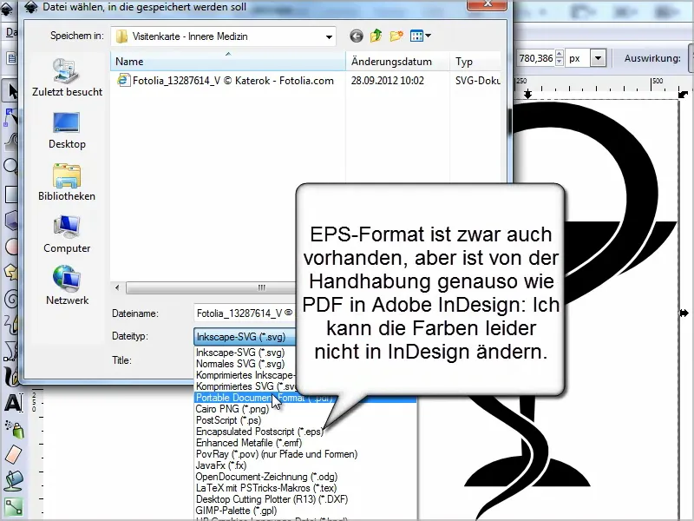
Task: Go back with the round arrow button
Action: [357, 36]
